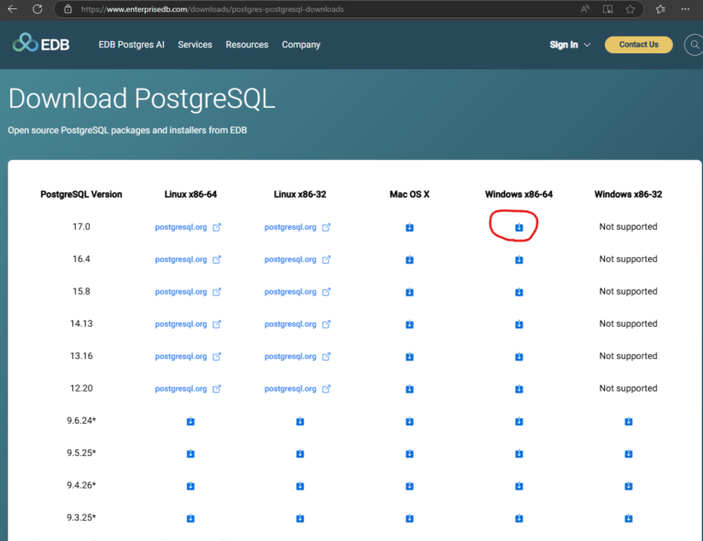Viewport: 703px width, 541px height.
Task: Click the EDB logo
Action: tap(41, 43)
